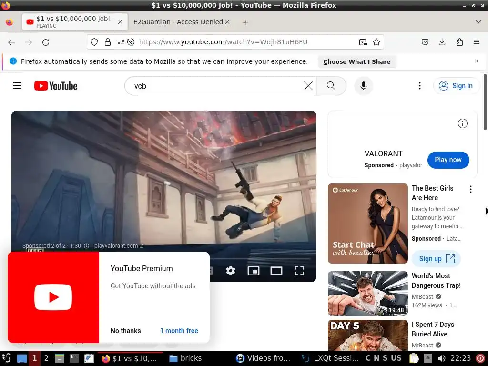Launch terminal from taskbar

(x=74, y=358)
